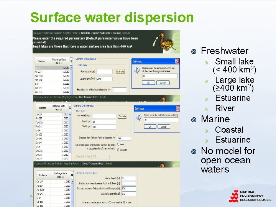Click 'River Transport Model' breadcrumb
The height and width of the screenshot is (207, 276).
[x=88, y=97]
